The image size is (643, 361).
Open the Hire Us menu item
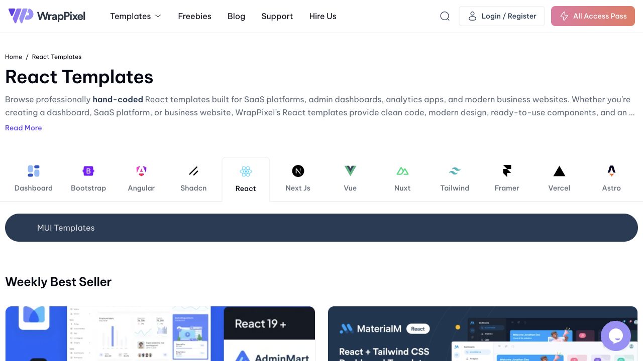pyautogui.click(x=323, y=16)
